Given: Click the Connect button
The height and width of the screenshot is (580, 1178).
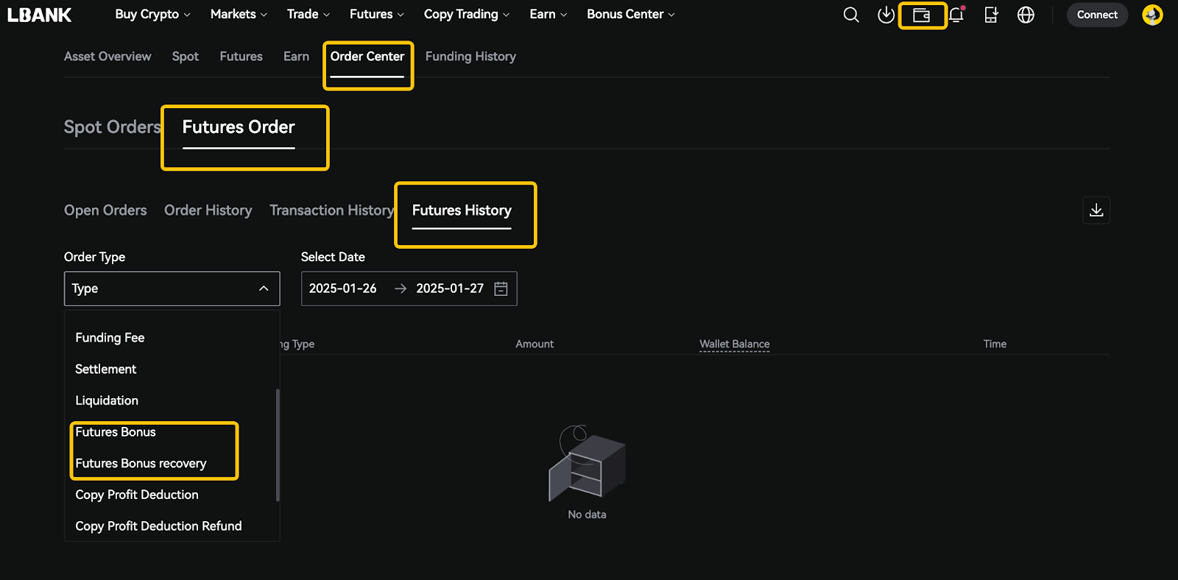Looking at the screenshot, I should 1097,15.
